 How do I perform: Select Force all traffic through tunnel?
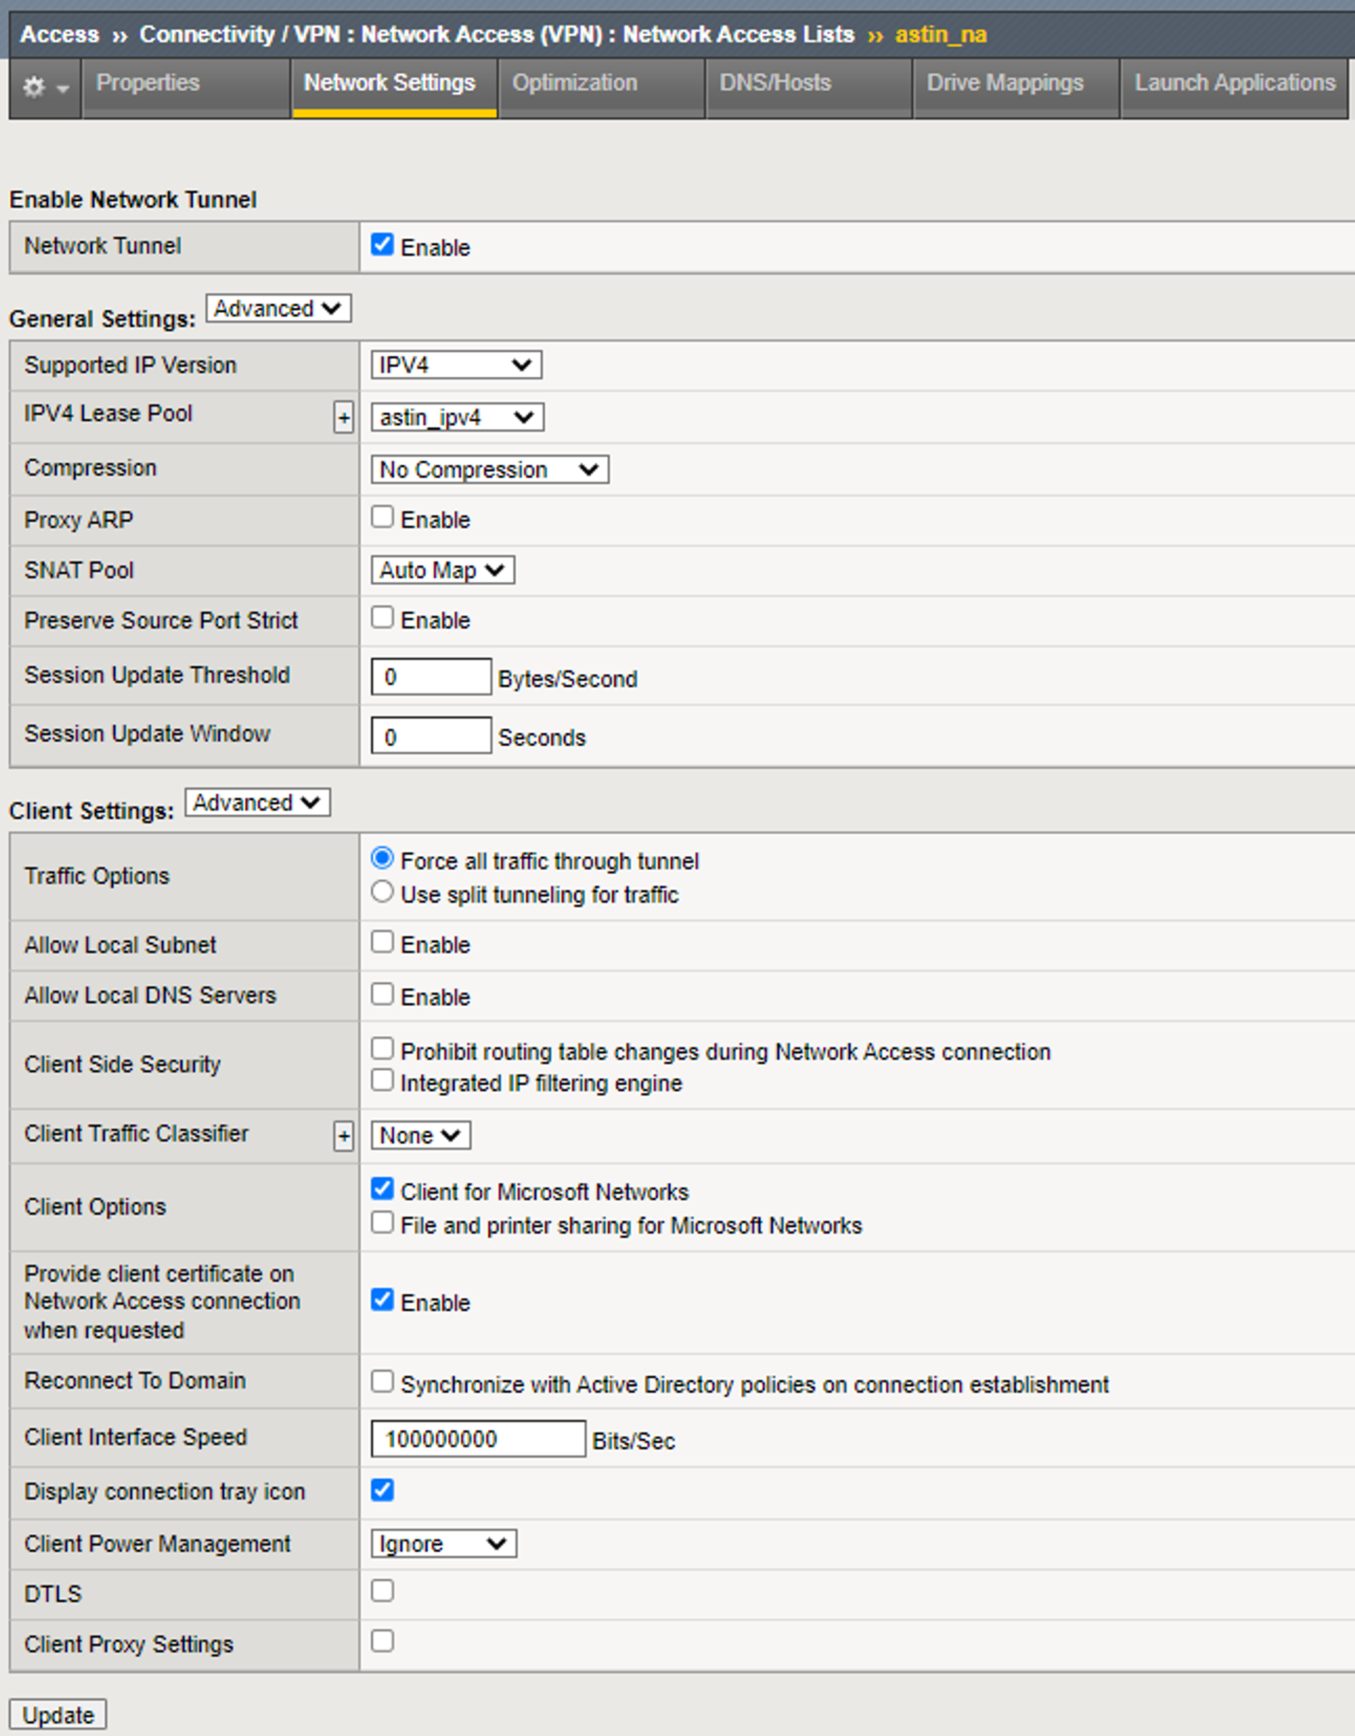383,858
